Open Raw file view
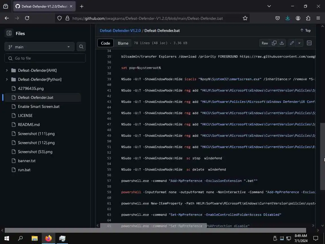This screenshot has width=325, height=244. click(x=265, y=43)
